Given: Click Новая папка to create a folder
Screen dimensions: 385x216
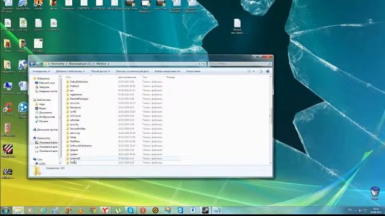Looking at the screenshot, I should pos(193,71).
